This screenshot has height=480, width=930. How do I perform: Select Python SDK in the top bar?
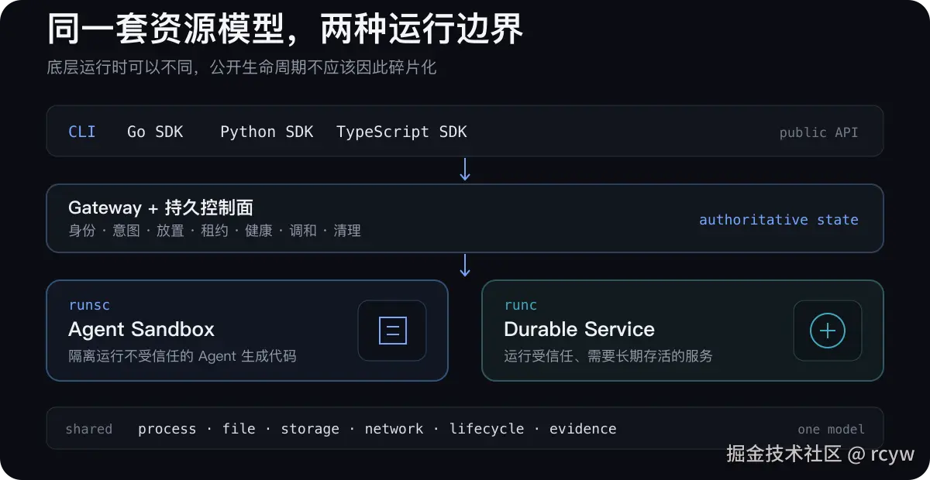tap(267, 132)
